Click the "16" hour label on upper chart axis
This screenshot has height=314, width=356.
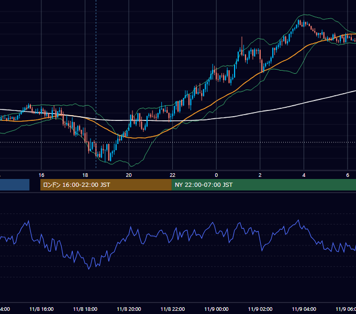(x=41, y=175)
